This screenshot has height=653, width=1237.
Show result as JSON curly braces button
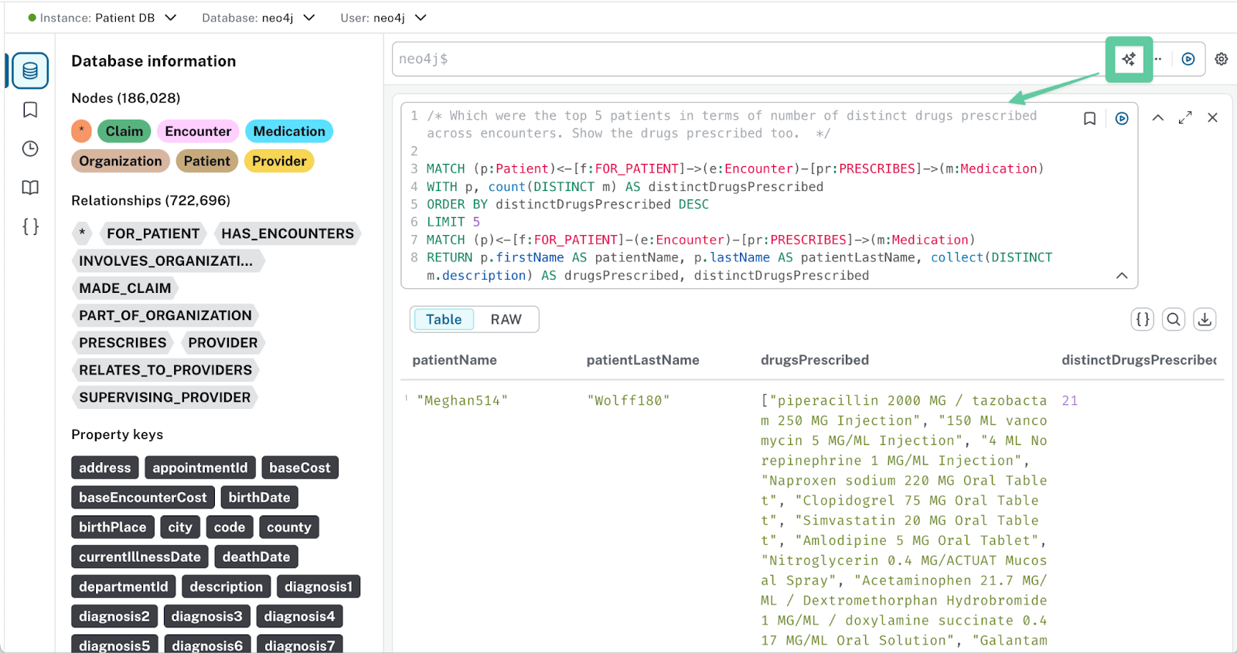coord(1143,319)
